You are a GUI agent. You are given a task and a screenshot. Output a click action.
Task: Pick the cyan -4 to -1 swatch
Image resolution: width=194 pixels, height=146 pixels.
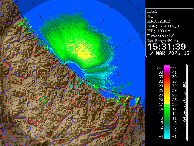pos(167,137)
